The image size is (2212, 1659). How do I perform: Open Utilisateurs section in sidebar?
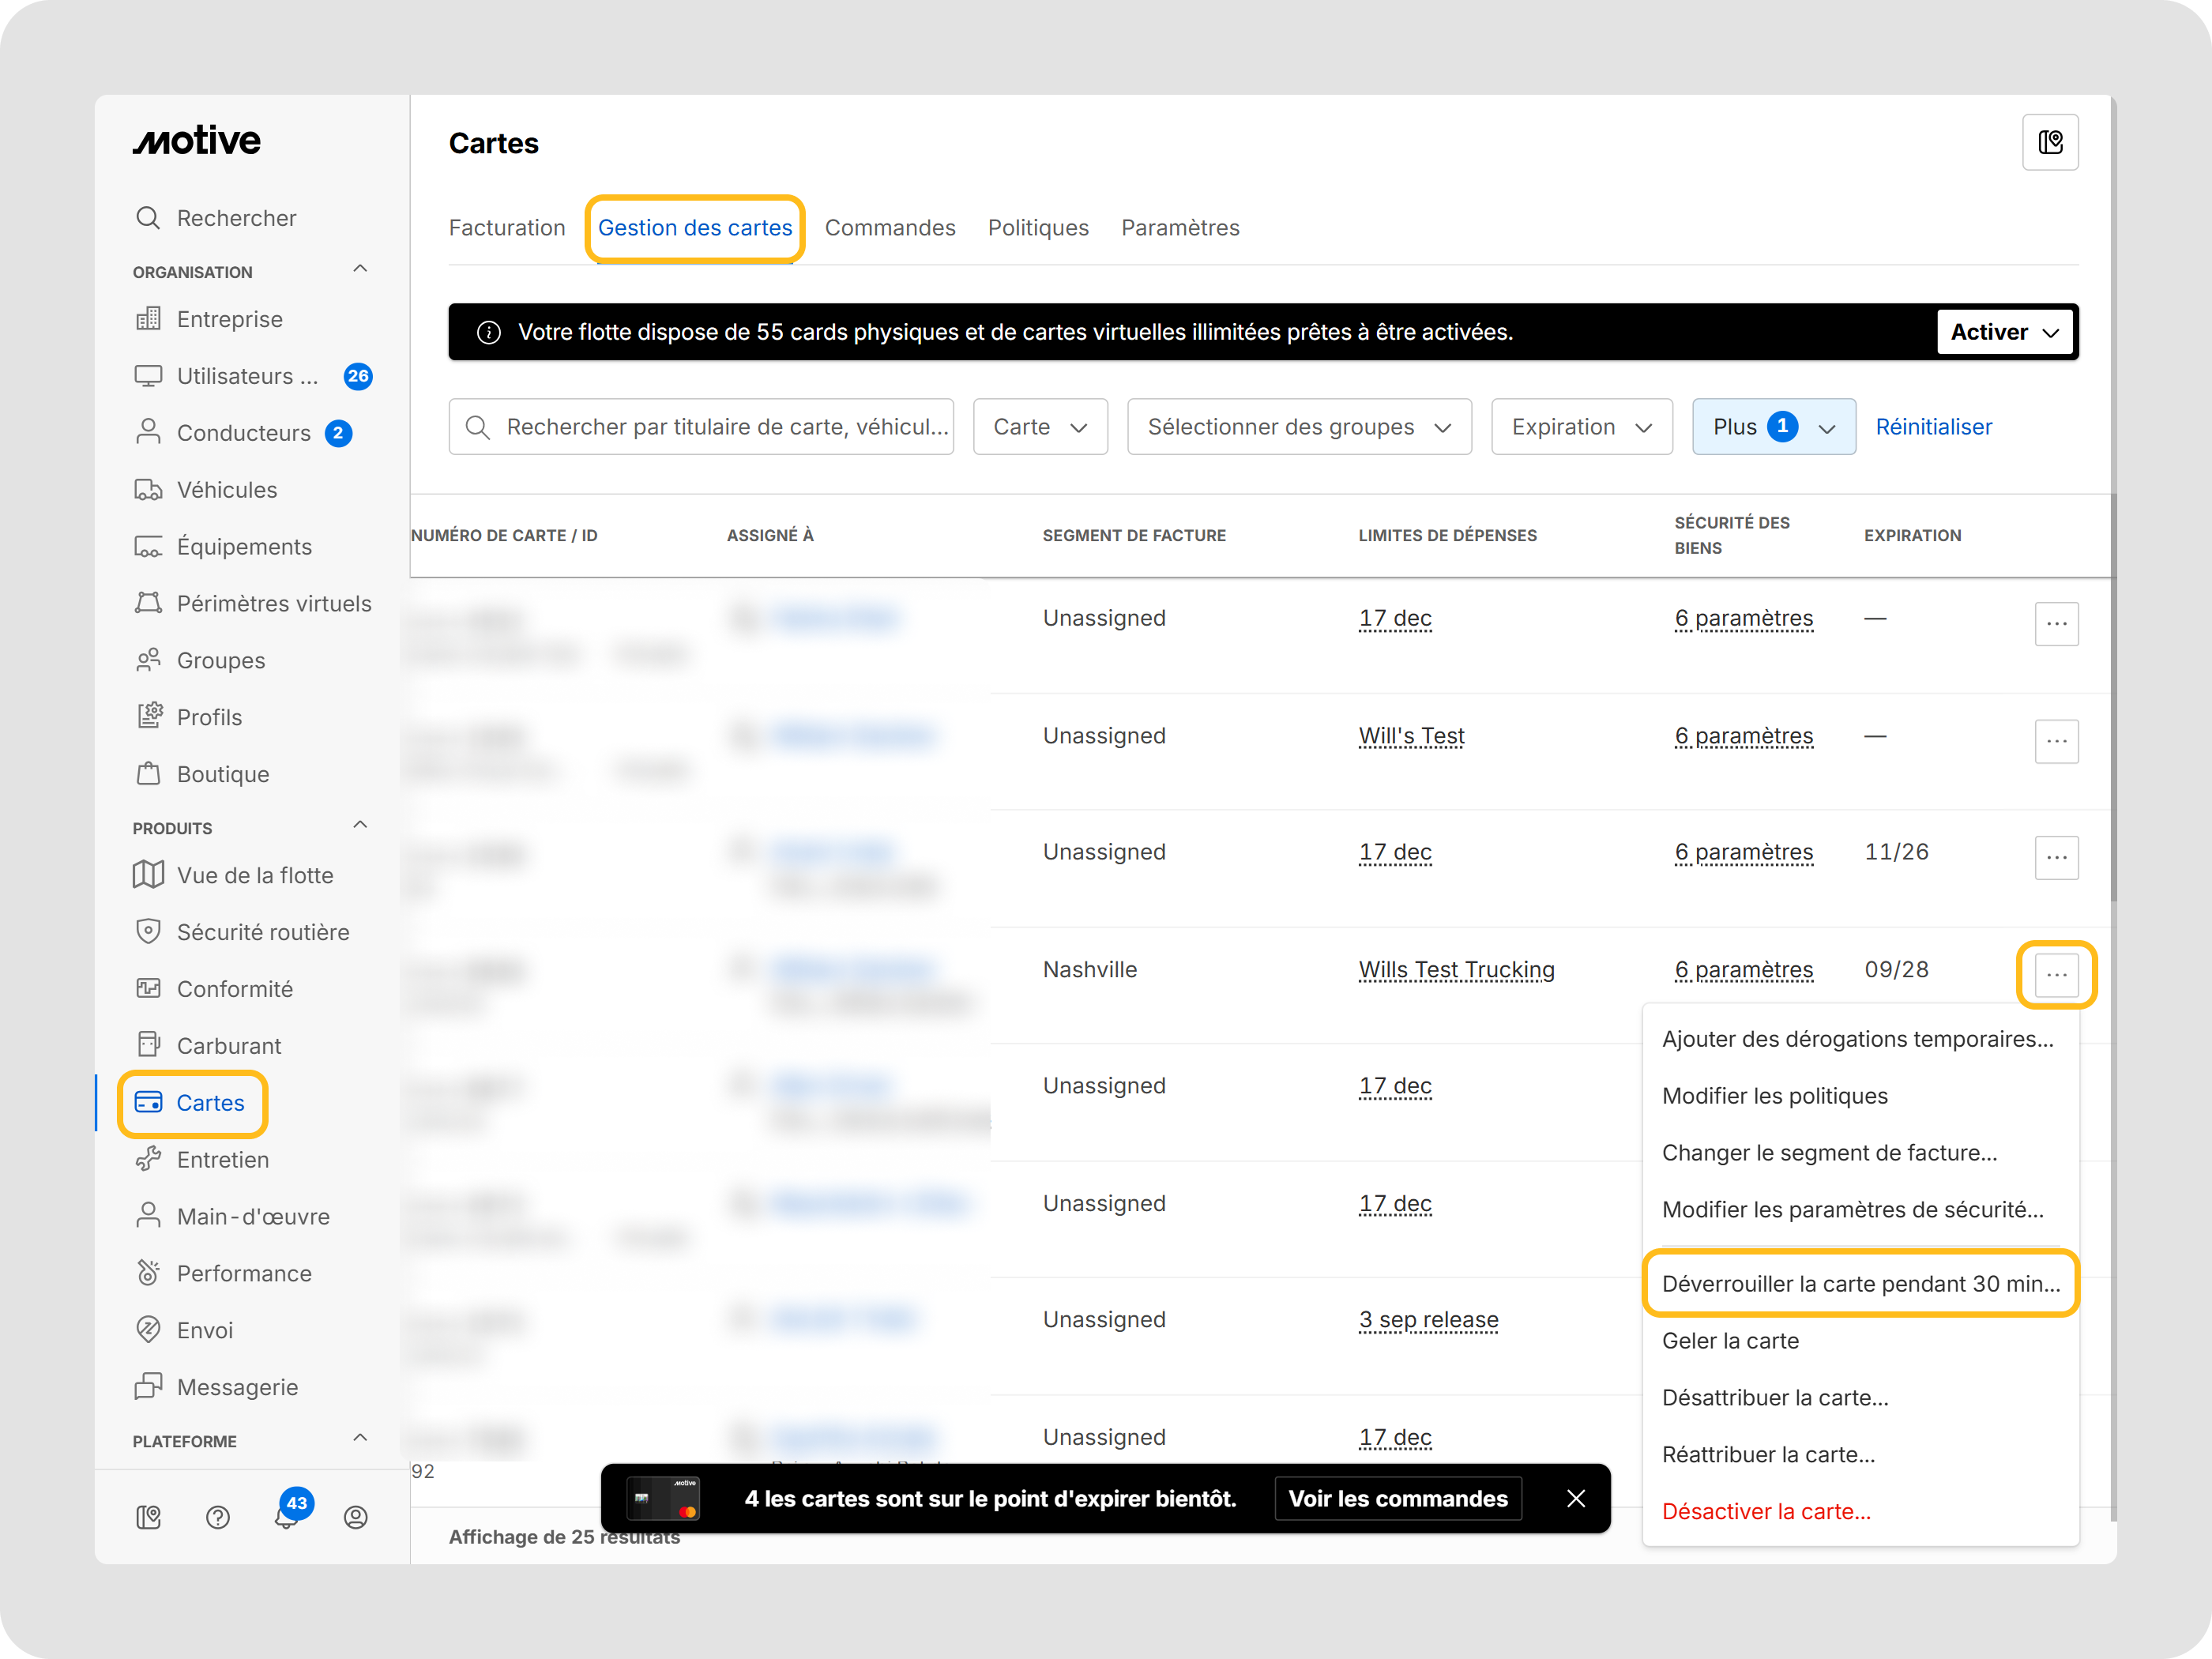[x=248, y=376]
